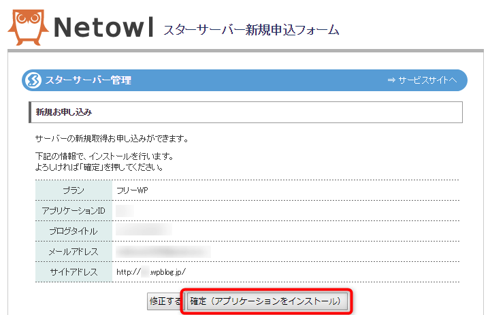Click the blurred application ID value
490x315 pixels.
pyautogui.click(x=124, y=210)
